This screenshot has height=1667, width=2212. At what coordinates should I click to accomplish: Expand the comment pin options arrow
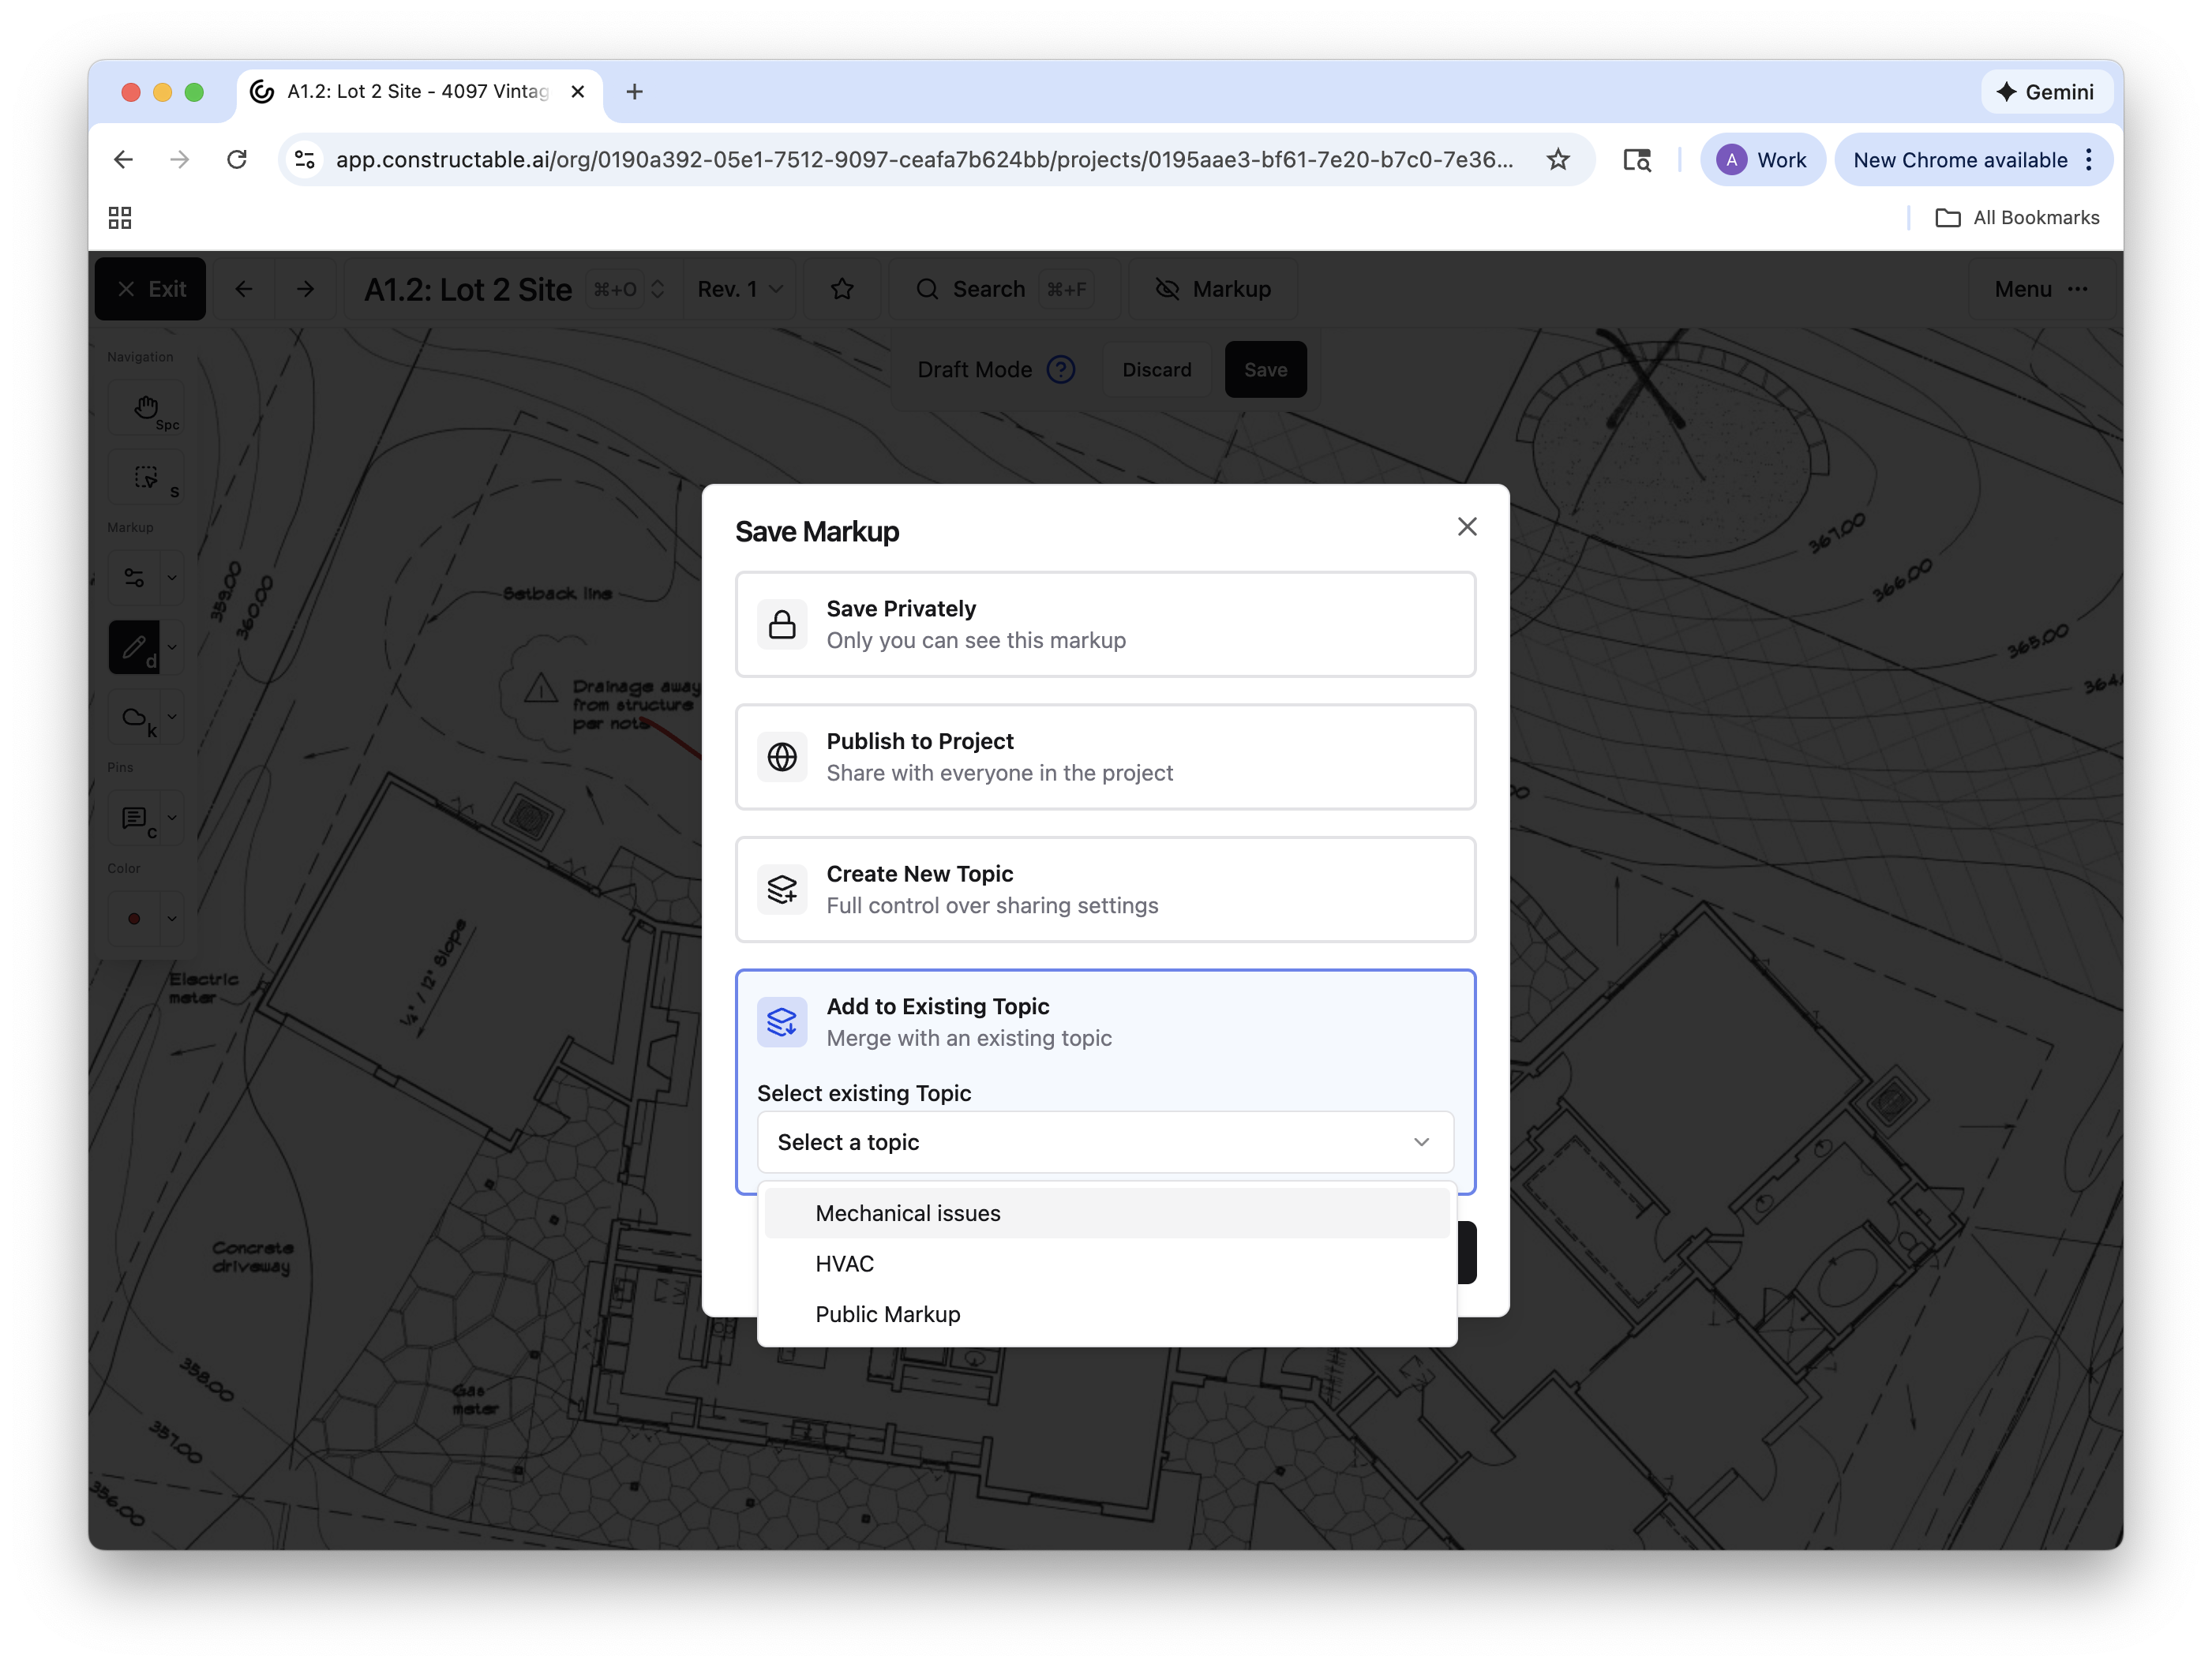click(172, 818)
